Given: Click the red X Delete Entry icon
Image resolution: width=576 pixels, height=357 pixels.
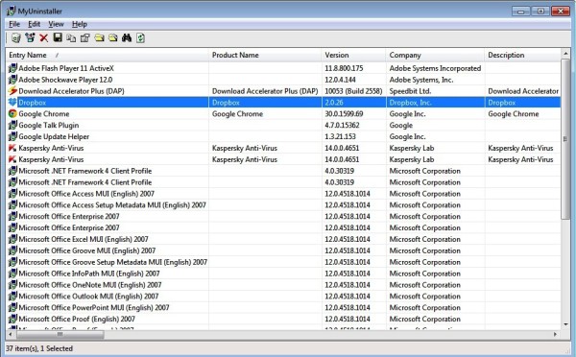Looking at the screenshot, I should (x=44, y=37).
